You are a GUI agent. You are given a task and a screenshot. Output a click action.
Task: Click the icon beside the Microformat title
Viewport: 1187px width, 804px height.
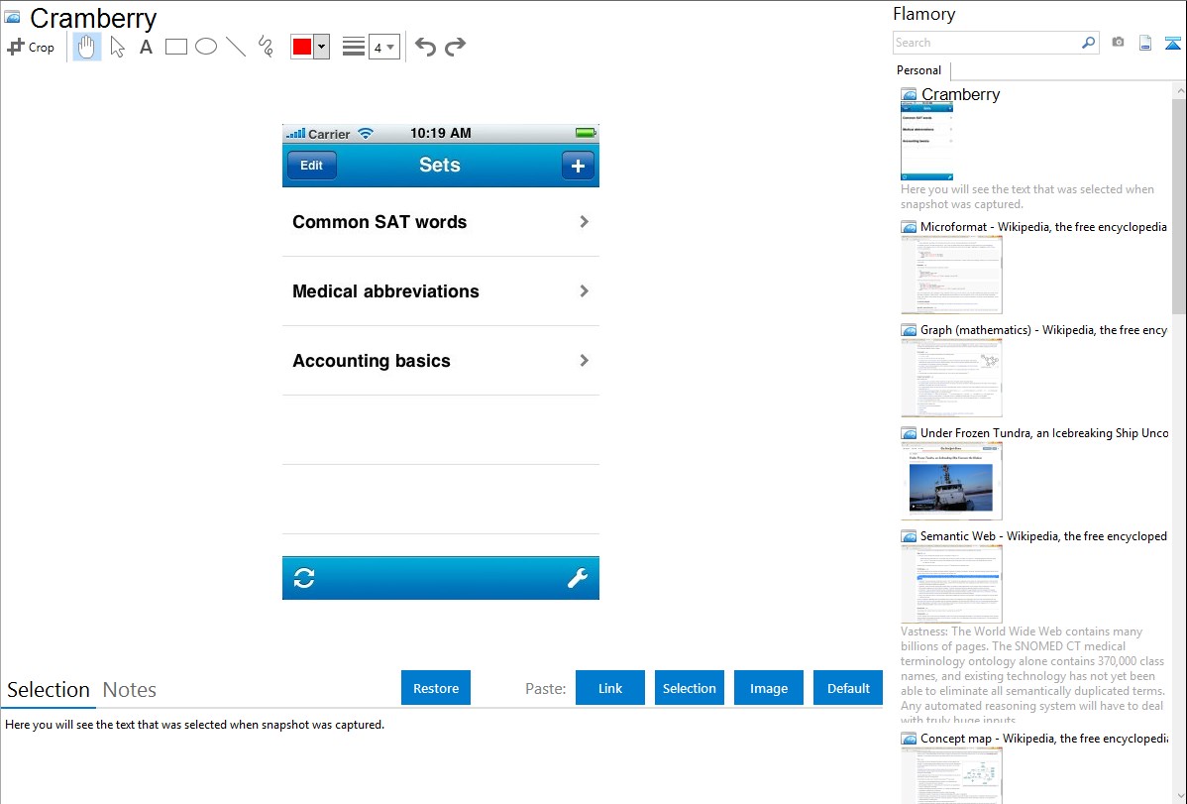tap(909, 227)
